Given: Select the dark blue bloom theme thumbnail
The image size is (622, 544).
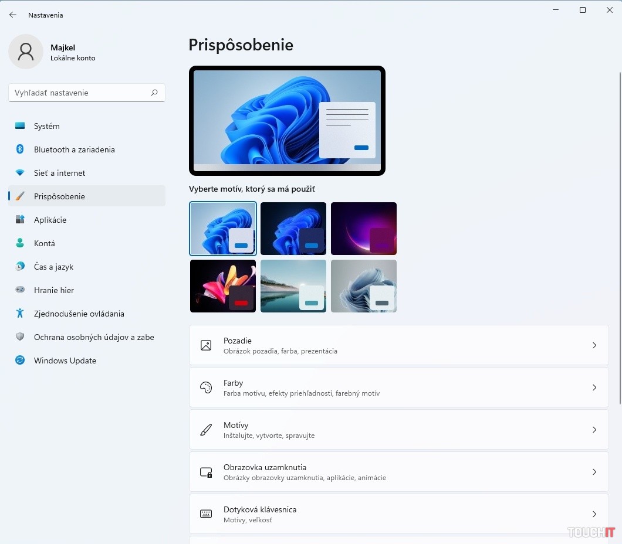Looking at the screenshot, I should click(x=293, y=229).
